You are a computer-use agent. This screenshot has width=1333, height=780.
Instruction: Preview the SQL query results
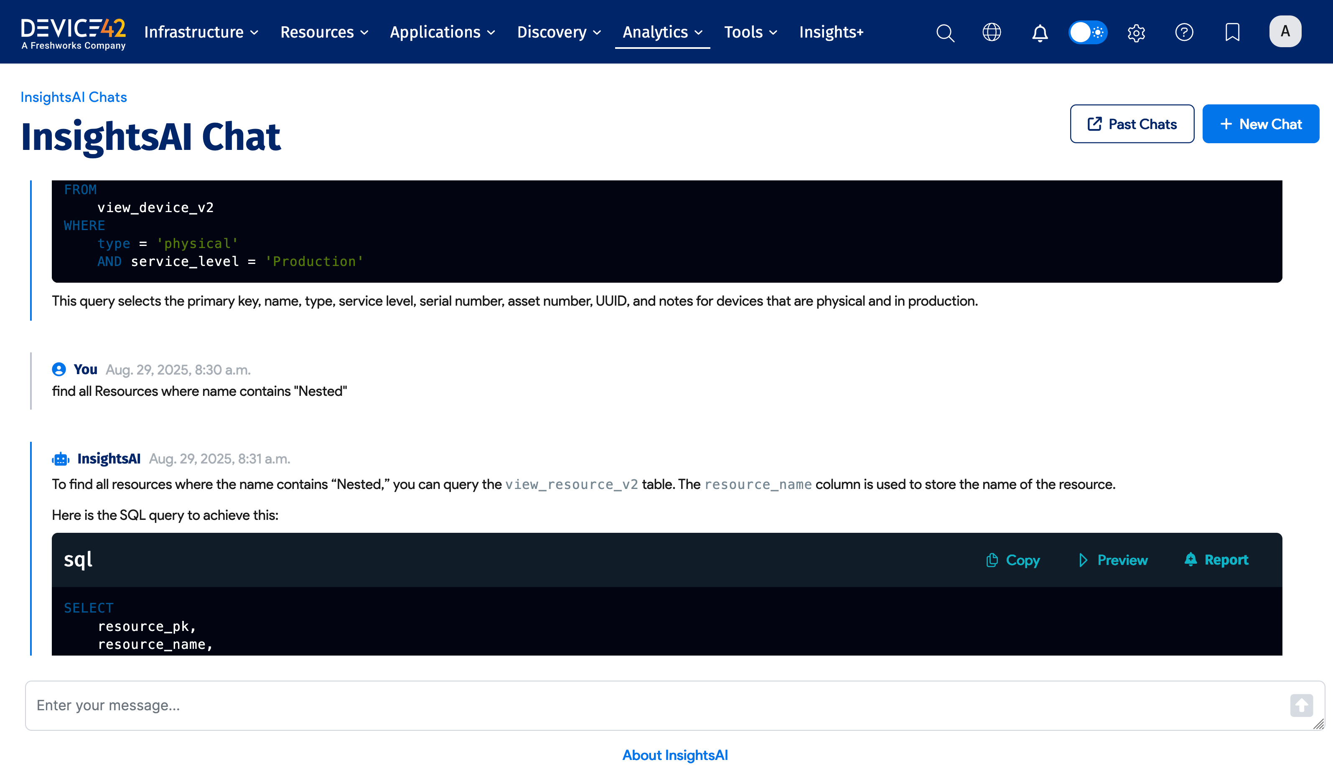(x=1113, y=560)
